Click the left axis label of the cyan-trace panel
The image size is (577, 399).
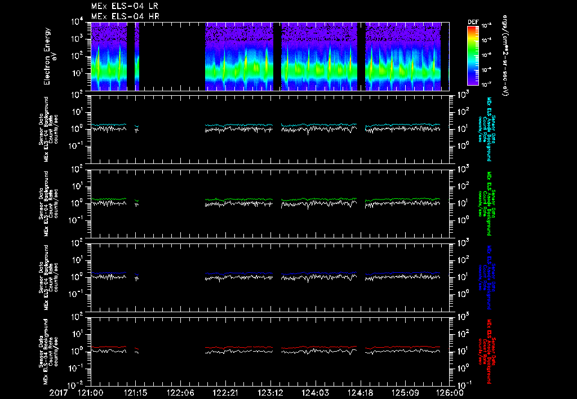pyautogui.click(x=48, y=129)
